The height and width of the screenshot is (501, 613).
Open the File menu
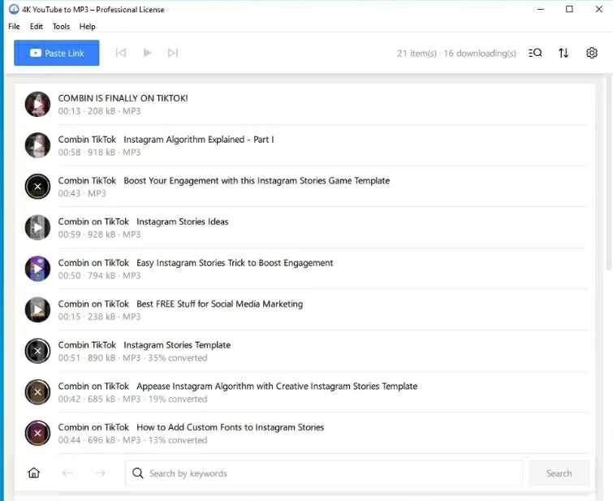(x=14, y=26)
